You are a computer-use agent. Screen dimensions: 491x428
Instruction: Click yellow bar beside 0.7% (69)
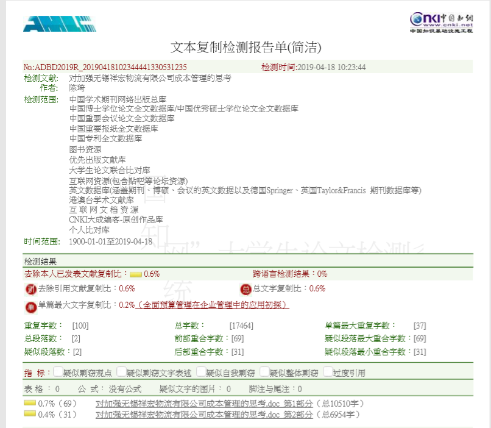pyautogui.click(x=30, y=402)
